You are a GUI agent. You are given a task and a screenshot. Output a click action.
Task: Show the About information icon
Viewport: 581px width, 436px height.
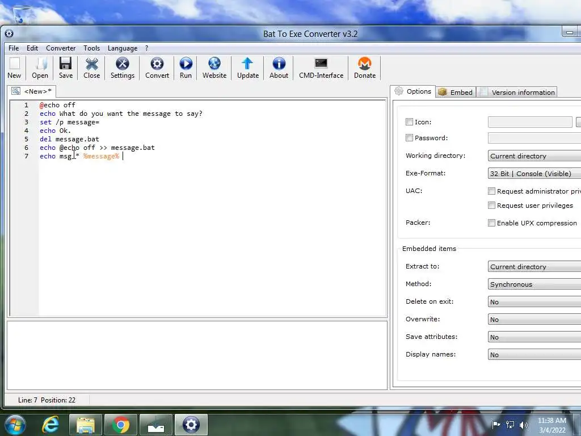click(279, 68)
